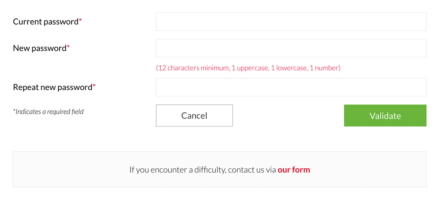Select the Repeat new password field

291,87
